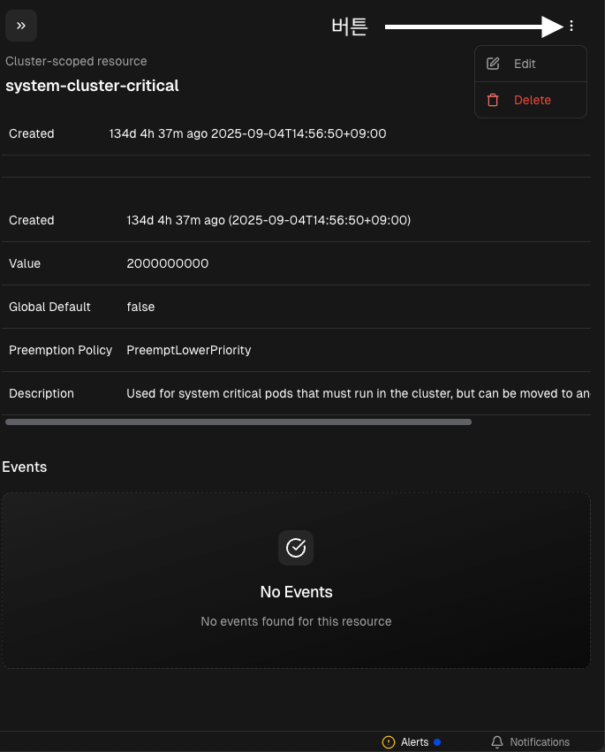Click the Events section heading
605x752 pixels.
25,467
